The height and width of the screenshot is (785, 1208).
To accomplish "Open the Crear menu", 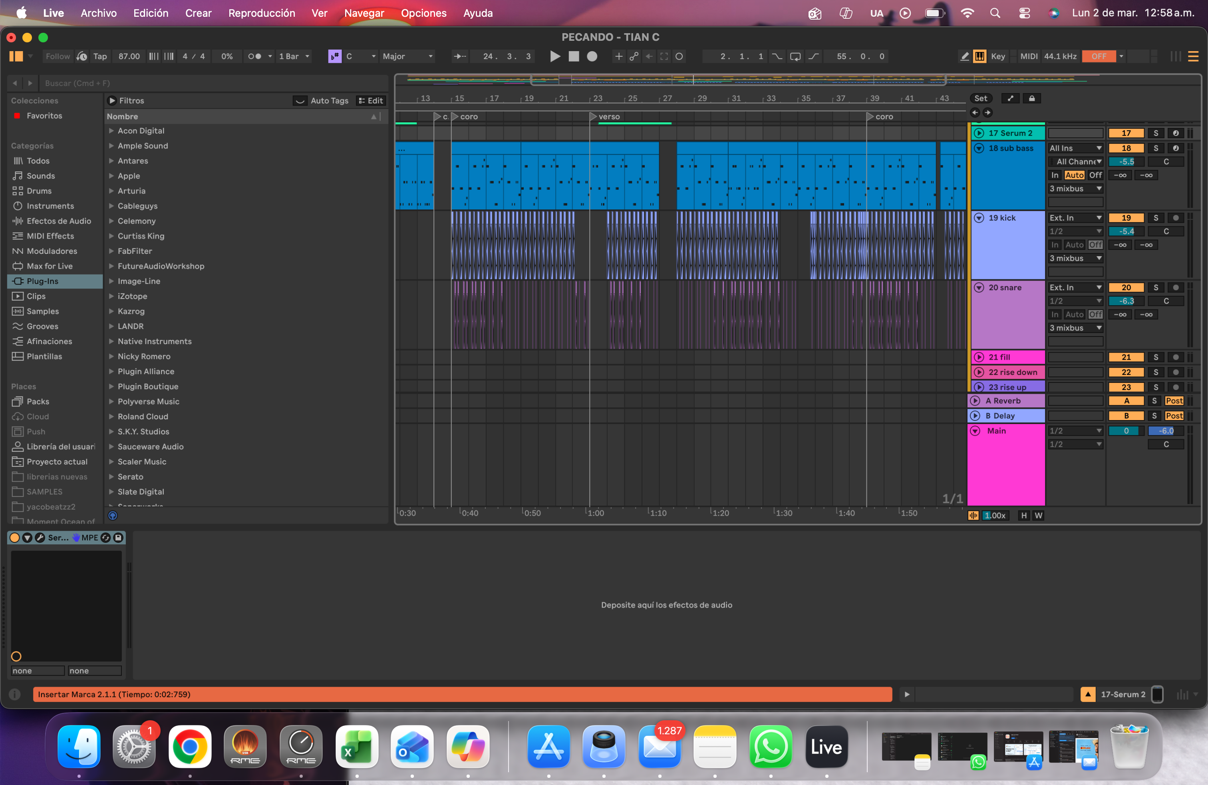I will pos(198,13).
